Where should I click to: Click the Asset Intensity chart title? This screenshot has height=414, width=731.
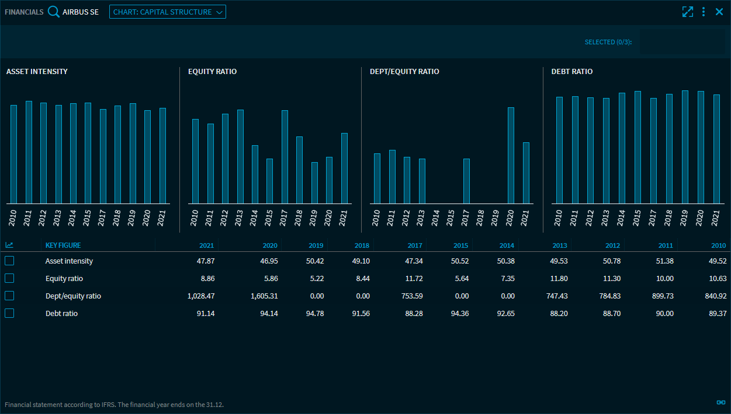point(37,71)
